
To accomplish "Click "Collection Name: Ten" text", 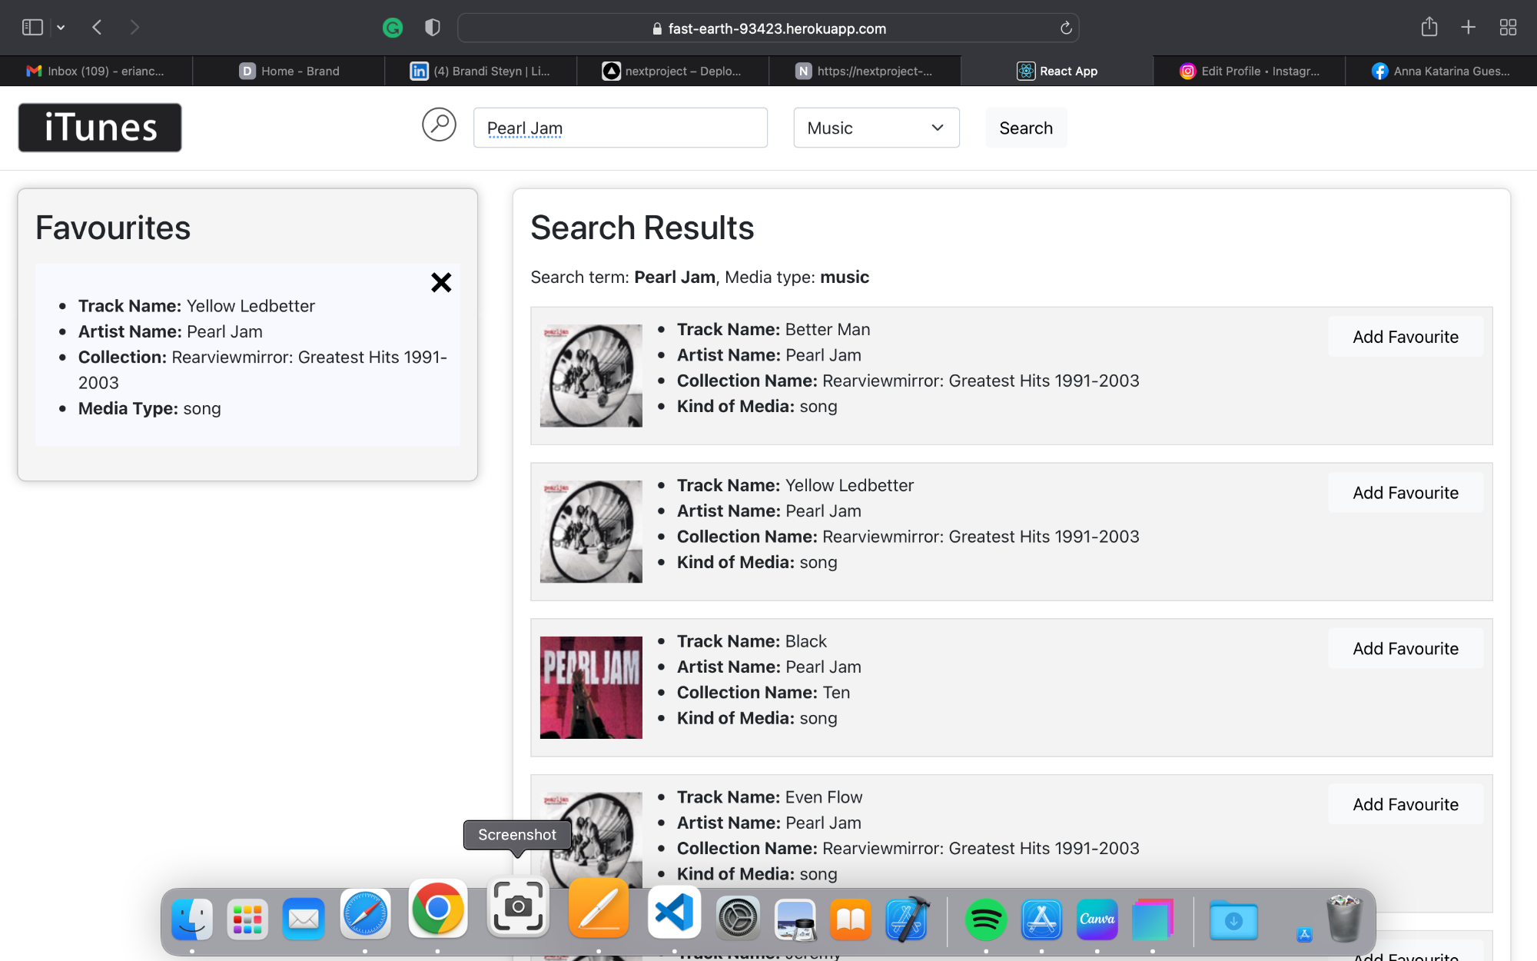I will 763,692.
